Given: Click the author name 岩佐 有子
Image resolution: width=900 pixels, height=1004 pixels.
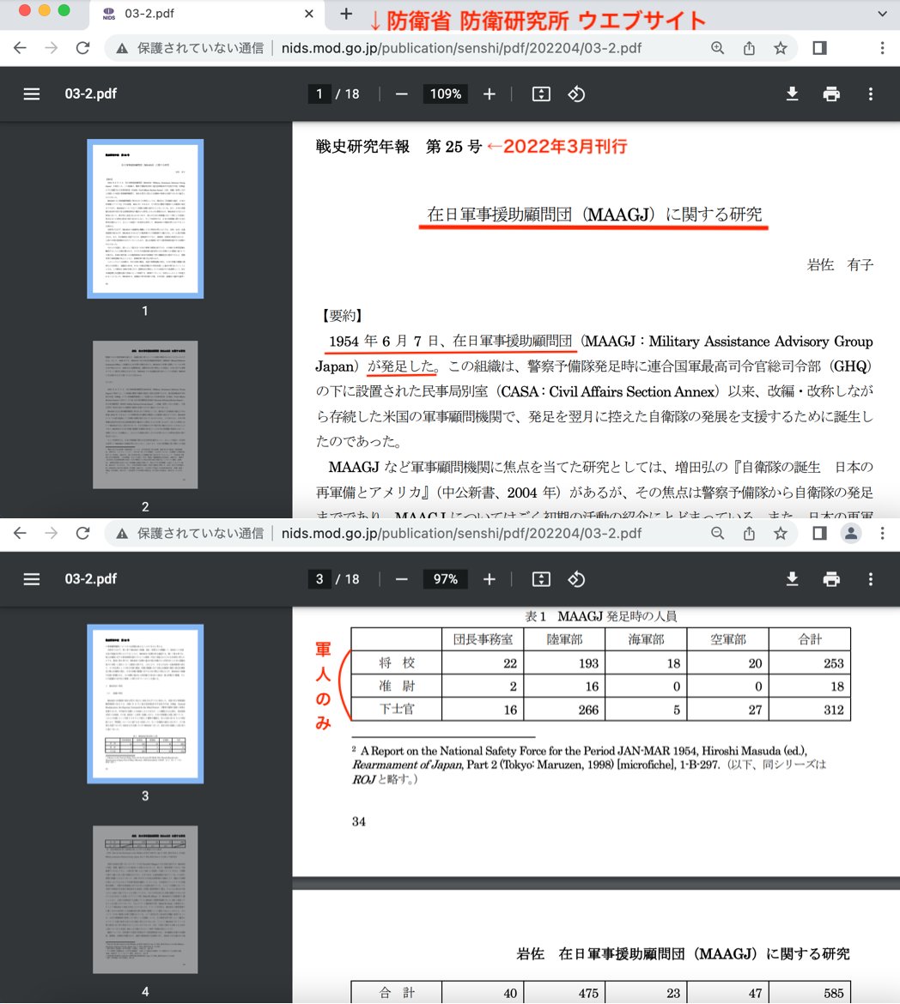Looking at the screenshot, I should tap(840, 264).
